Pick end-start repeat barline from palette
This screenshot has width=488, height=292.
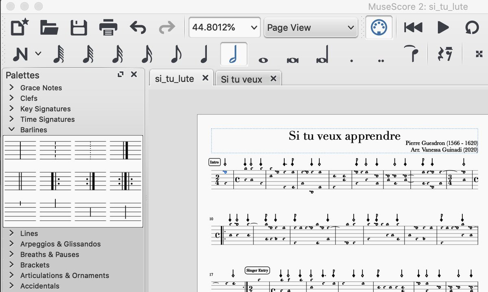(x=126, y=181)
